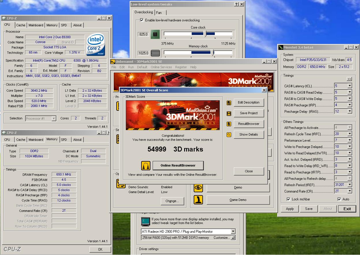This screenshot has height=255, width=360.
Task: Open the RAS# Precharge (tRP) dropdown
Action: tap(350, 105)
